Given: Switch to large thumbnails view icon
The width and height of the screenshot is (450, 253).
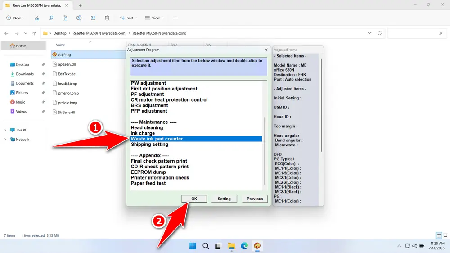Looking at the screenshot, I should pos(445,235).
